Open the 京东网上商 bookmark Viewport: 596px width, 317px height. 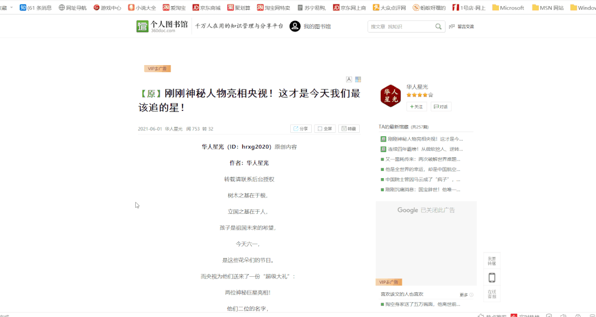coord(349,8)
